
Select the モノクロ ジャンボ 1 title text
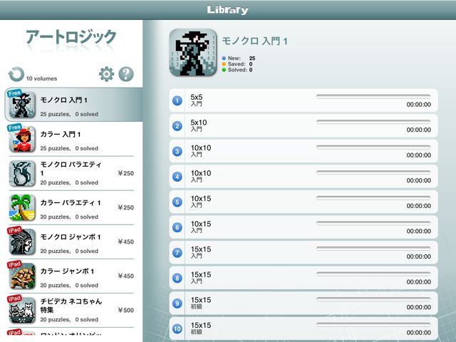coord(71,237)
